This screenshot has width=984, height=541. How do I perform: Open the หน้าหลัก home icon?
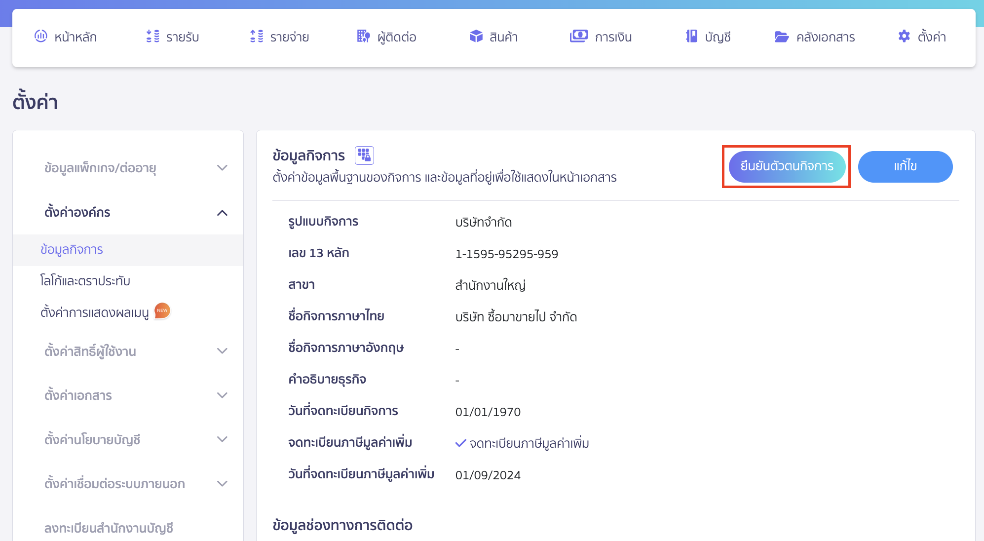coord(41,36)
